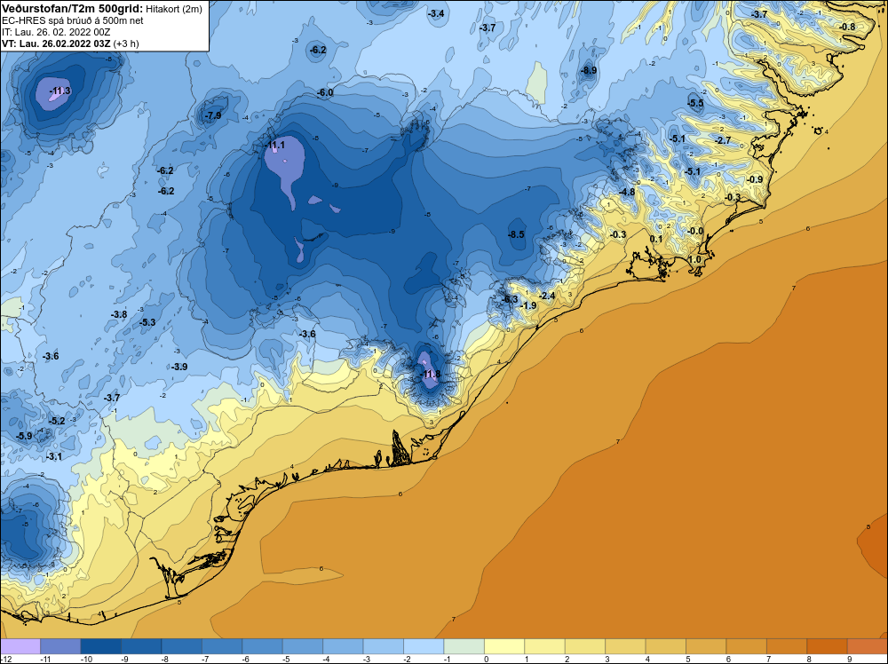Click the -3.9 temperature label
The image size is (888, 664).
coord(179,367)
